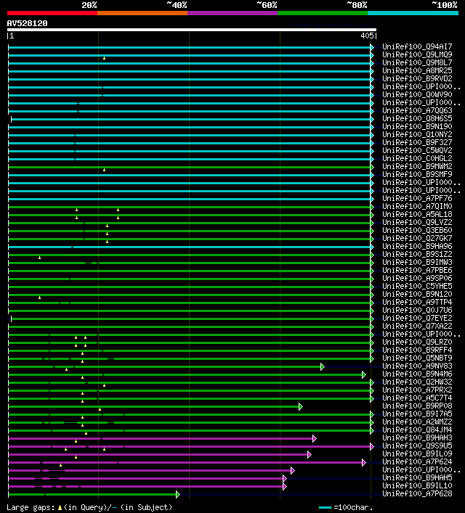Click the orange ~40% identity legend segment
The width and height of the screenshot is (465, 513).
[142, 13]
